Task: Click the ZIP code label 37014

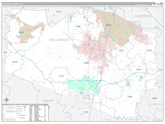Action: (139, 69)
